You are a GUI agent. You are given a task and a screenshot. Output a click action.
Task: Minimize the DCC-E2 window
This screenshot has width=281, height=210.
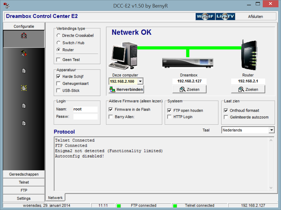tap(249, 5)
